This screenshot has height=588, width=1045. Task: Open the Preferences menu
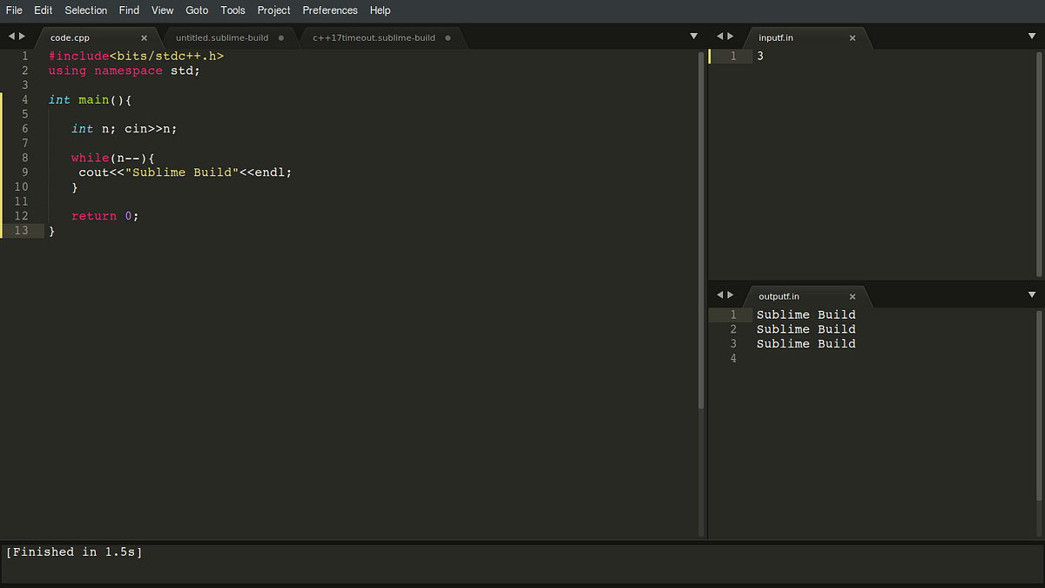coord(330,10)
